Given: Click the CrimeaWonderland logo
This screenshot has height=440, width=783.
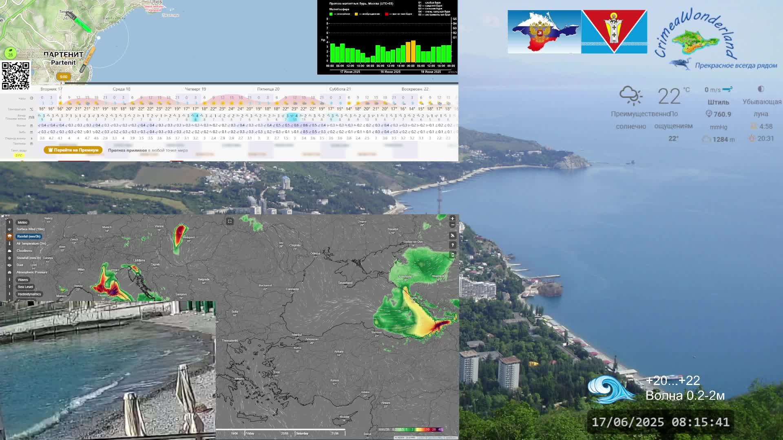Looking at the screenshot, I should pos(716,40).
